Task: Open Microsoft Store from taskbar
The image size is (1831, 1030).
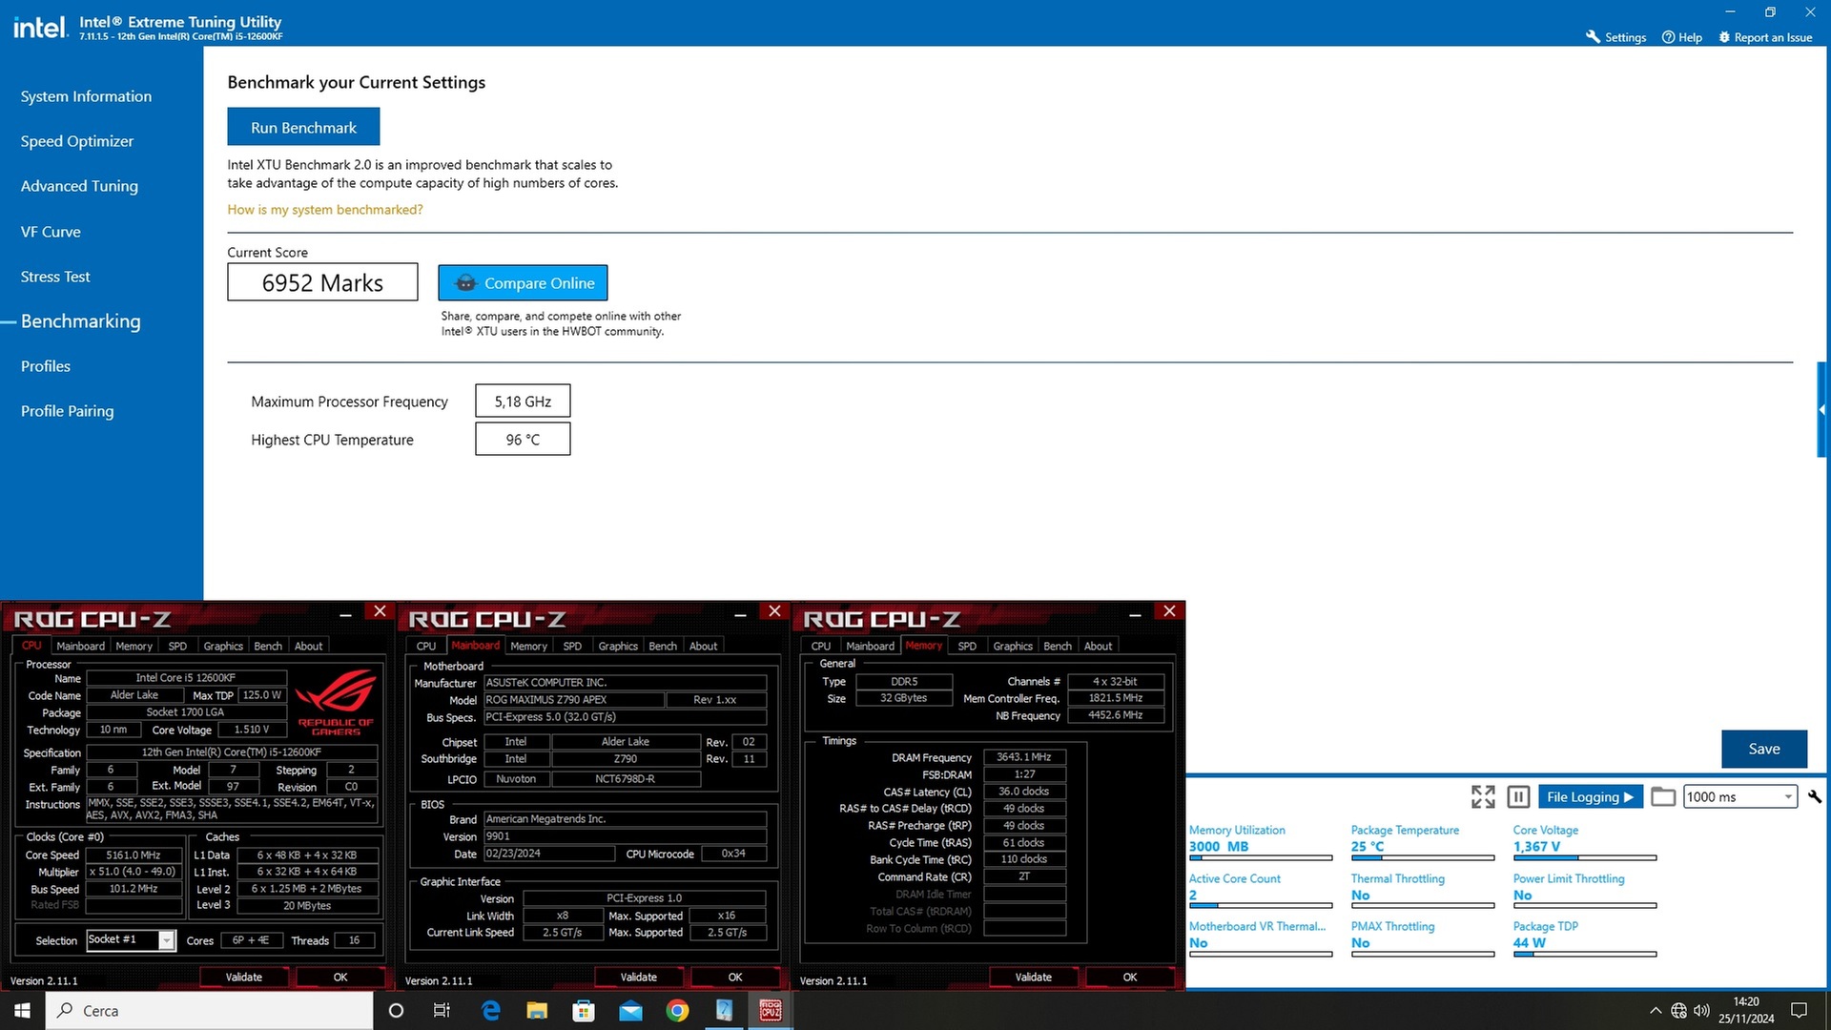Action: click(584, 1010)
